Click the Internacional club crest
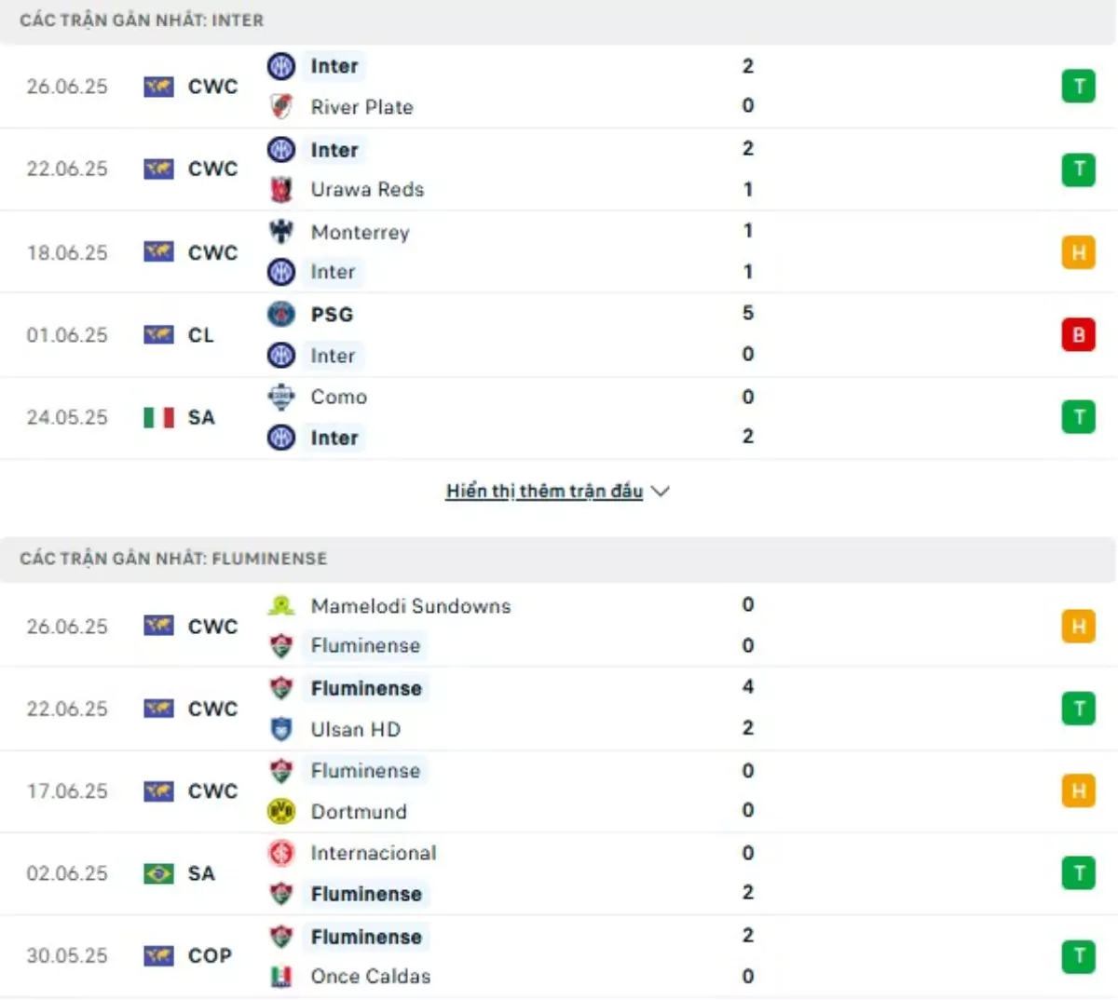 click(281, 852)
